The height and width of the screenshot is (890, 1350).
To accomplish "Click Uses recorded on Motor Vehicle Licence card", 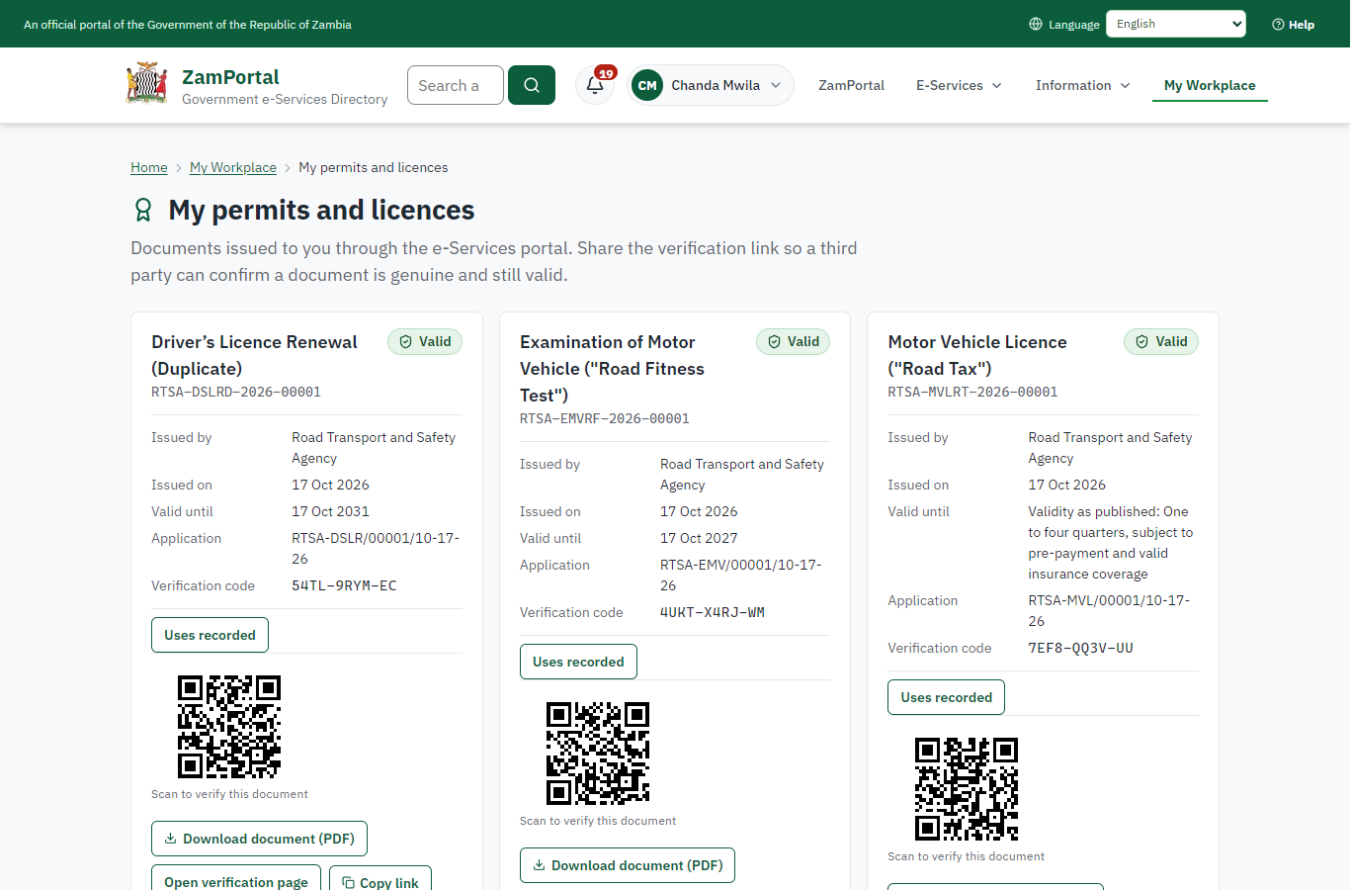I will tap(946, 697).
